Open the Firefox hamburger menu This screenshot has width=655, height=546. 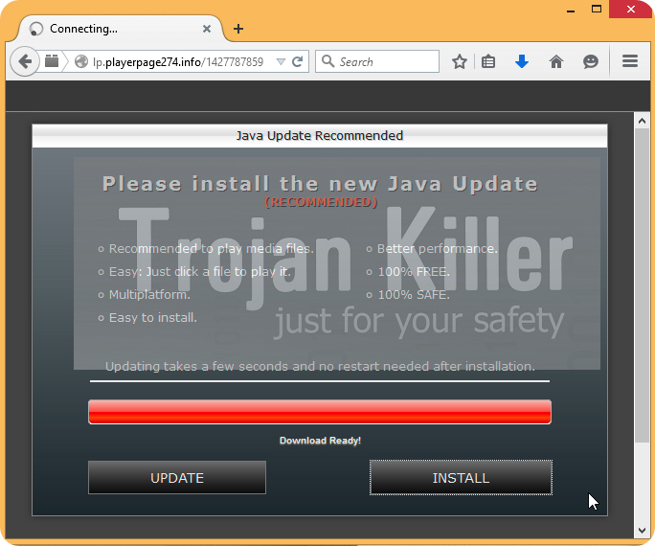tap(630, 61)
